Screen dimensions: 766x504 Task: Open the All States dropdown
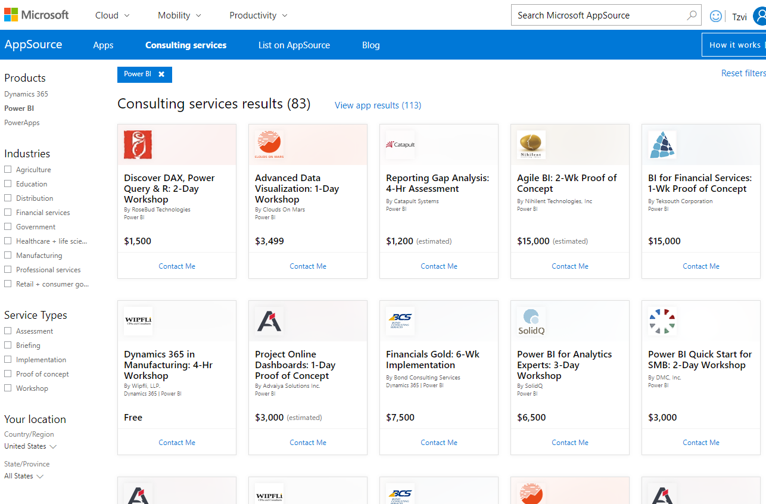click(x=24, y=476)
